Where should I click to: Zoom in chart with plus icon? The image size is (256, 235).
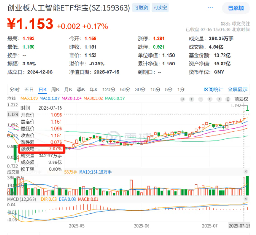[191, 99]
